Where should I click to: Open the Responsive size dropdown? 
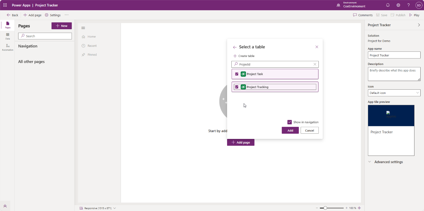click(x=98, y=208)
